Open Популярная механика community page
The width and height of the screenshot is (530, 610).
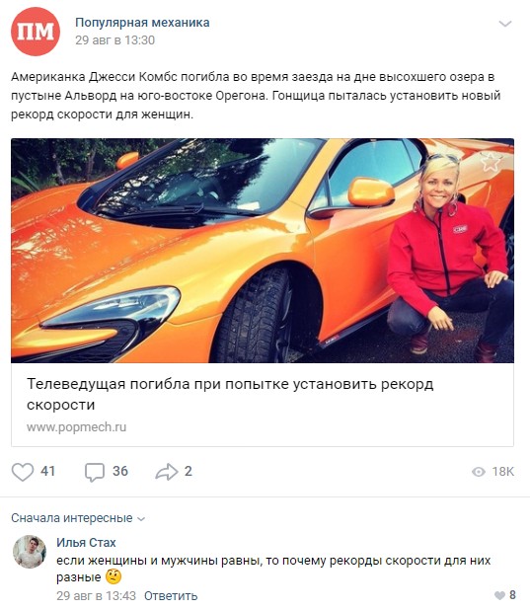(x=142, y=23)
